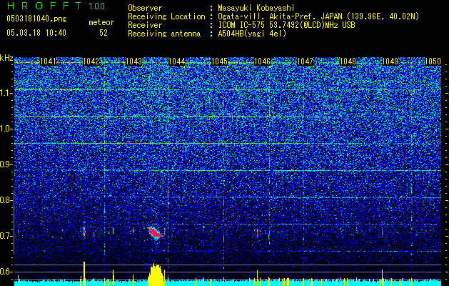The height and width of the screenshot is (286, 449).
Task: Click the 0.8 frequency axis label
Action: coord(6,200)
